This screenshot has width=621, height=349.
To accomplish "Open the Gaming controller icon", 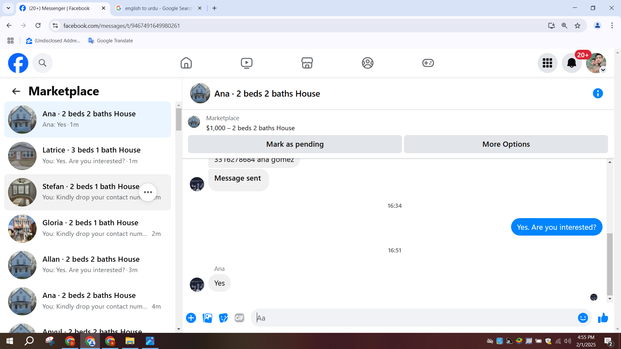I will [x=428, y=63].
